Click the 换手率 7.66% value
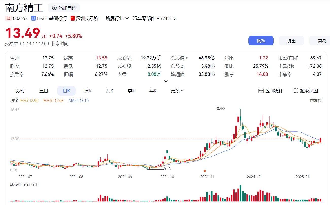The width and height of the screenshot is (330, 205). 47,74
